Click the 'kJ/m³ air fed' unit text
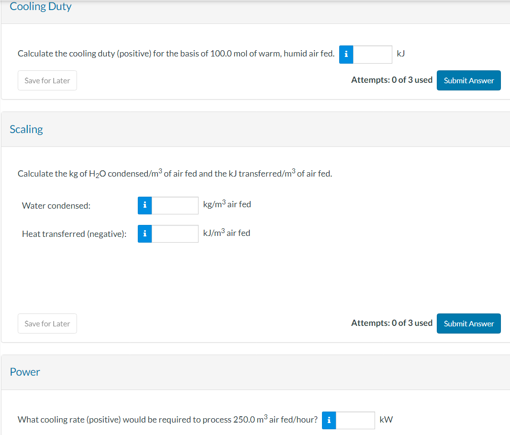Image resolution: width=510 pixels, height=435 pixels. (x=227, y=233)
